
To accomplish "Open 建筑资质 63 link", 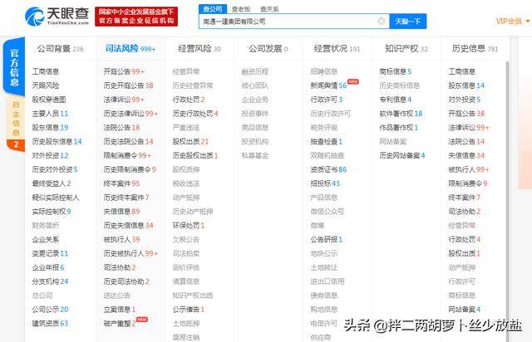I will click(50, 324).
